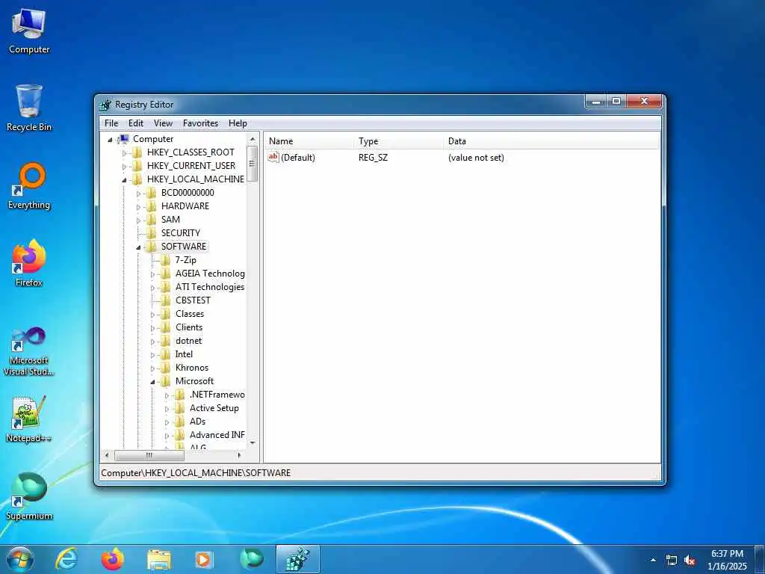Click the (value not set) data cell

(x=476, y=158)
